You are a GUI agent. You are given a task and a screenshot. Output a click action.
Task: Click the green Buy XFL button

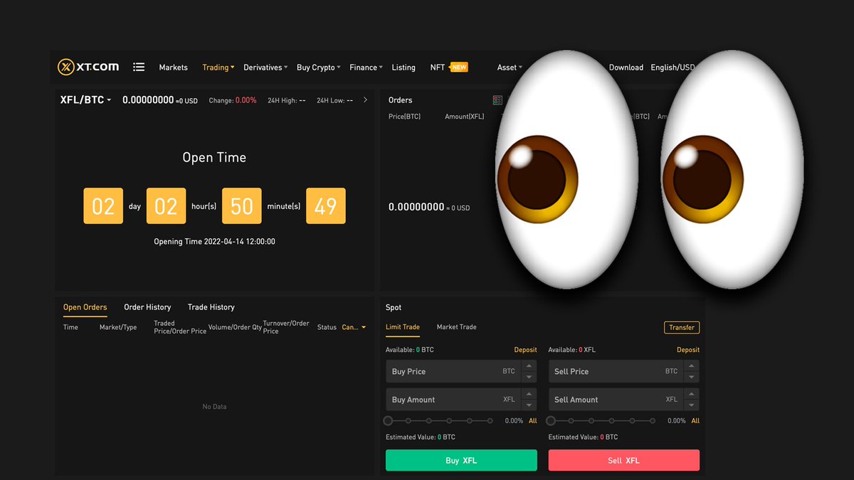point(461,460)
